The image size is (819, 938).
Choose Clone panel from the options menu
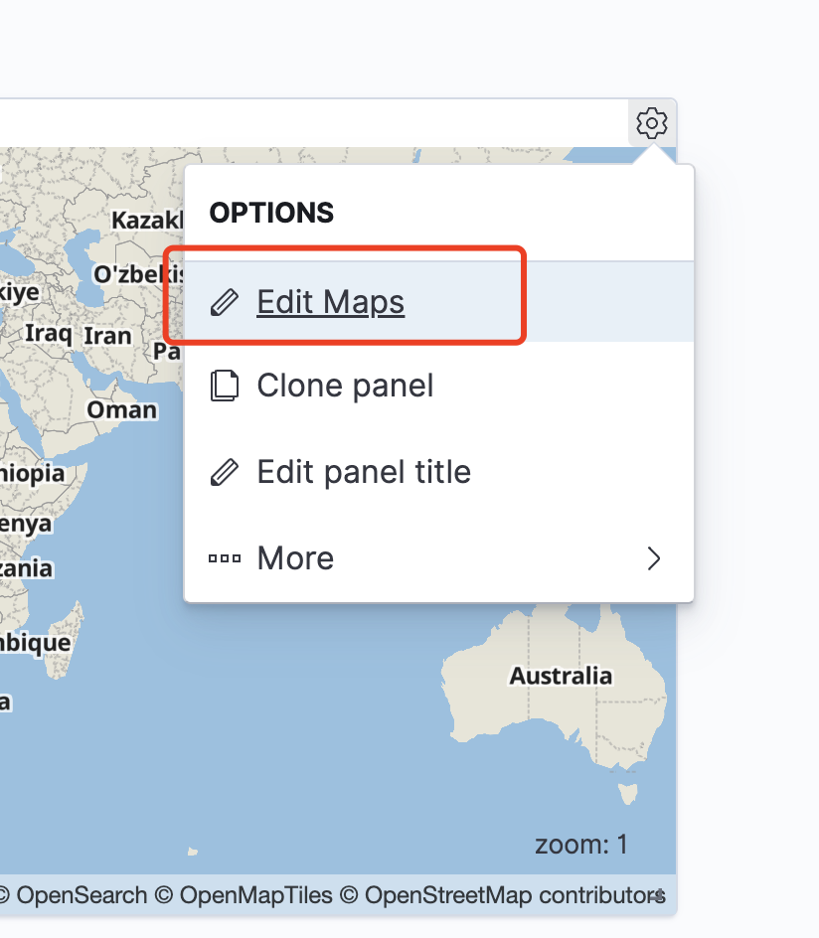pyautogui.click(x=346, y=386)
